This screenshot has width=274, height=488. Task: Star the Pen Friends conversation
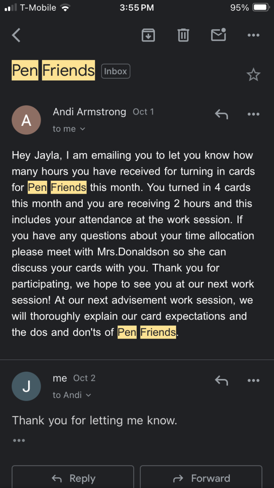[x=253, y=75]
